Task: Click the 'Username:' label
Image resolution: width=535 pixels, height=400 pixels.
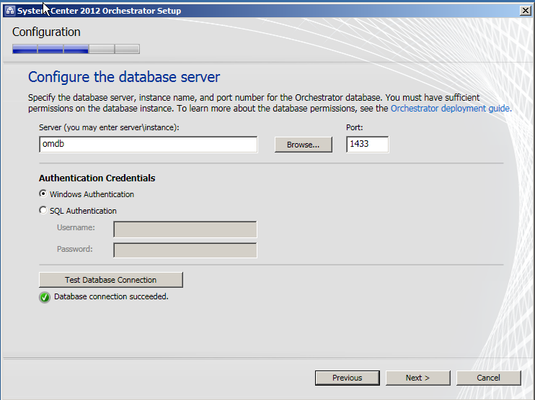Action: pyautogui.click(x=76, y=227)
